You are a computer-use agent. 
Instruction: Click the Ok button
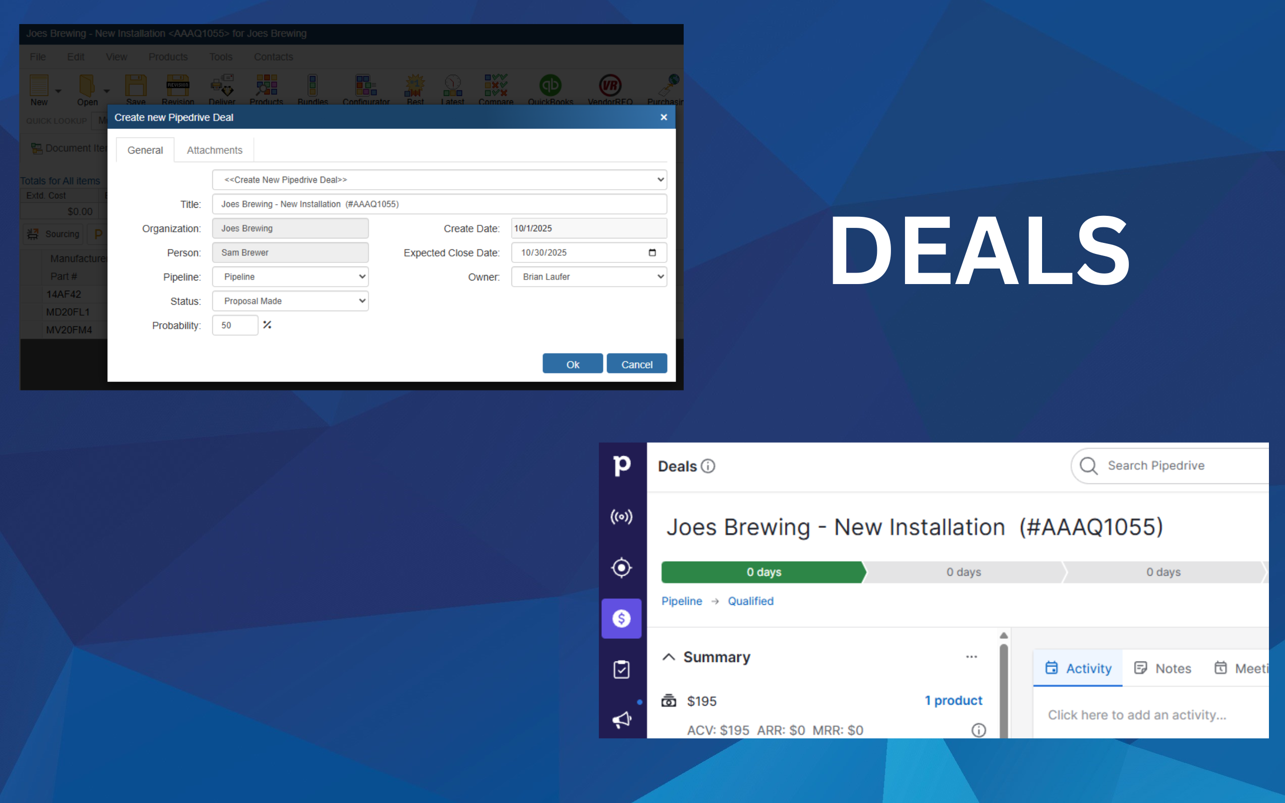[572, 364]
